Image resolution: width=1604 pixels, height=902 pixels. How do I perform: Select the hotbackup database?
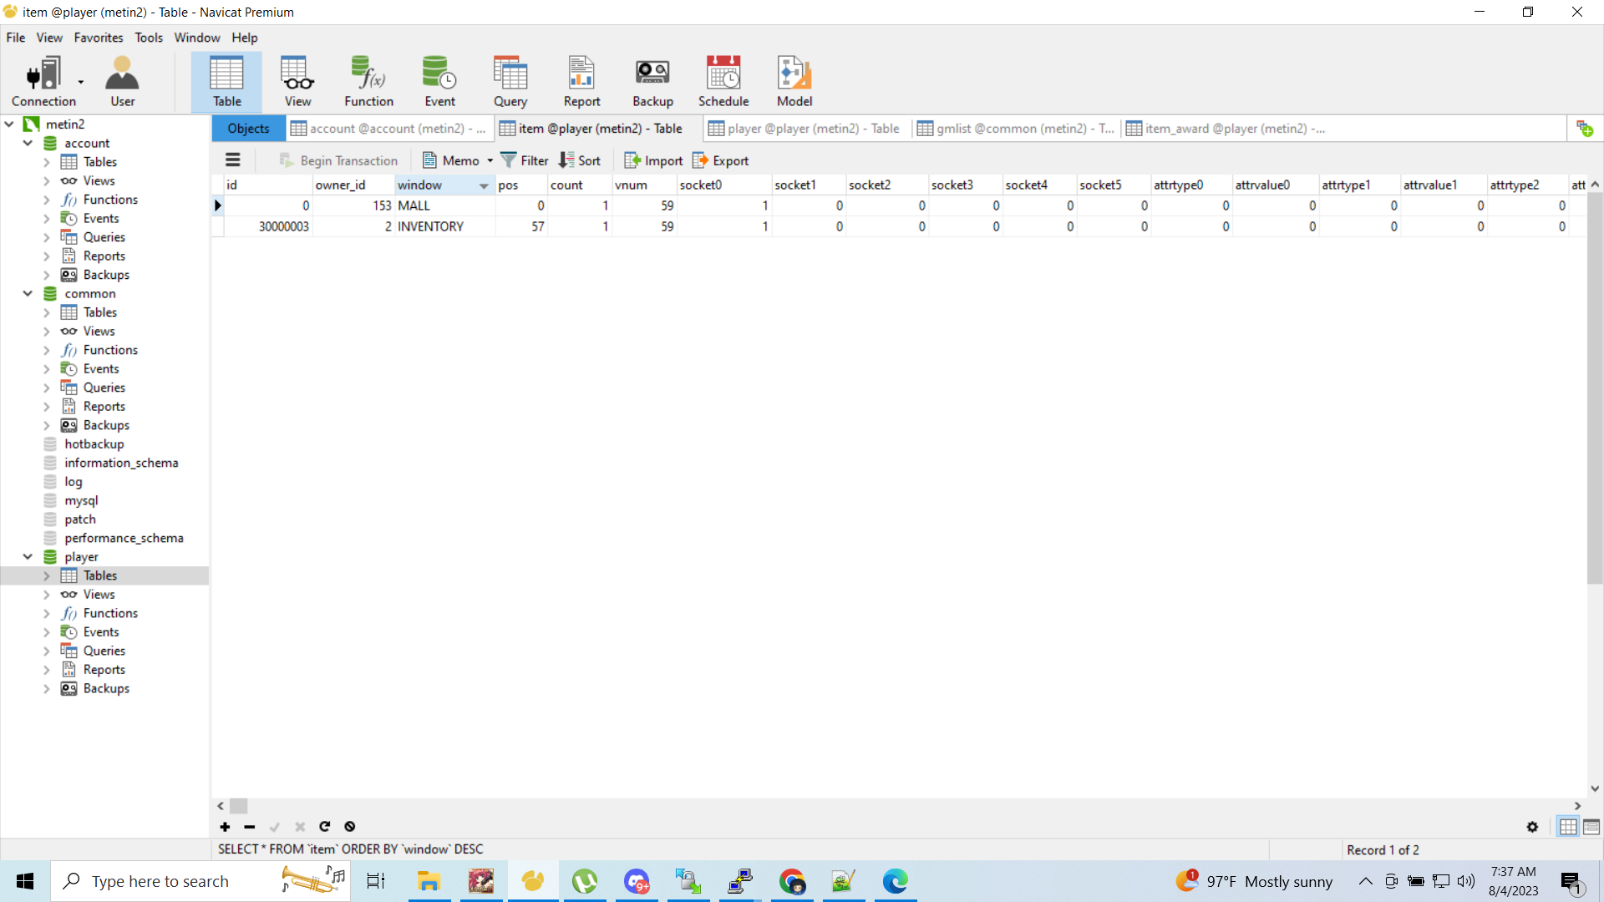click(94, 444)
